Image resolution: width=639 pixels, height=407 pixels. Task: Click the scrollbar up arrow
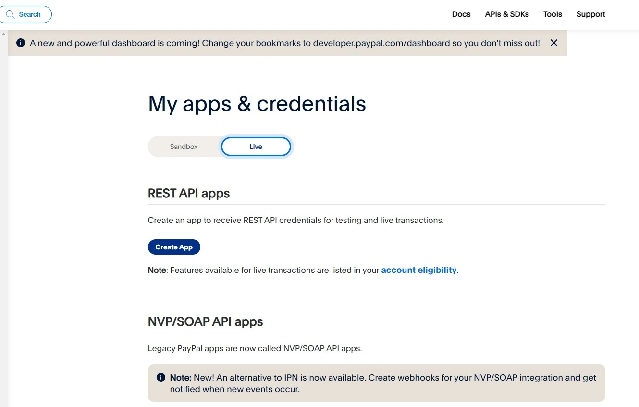tap(4, 34)
